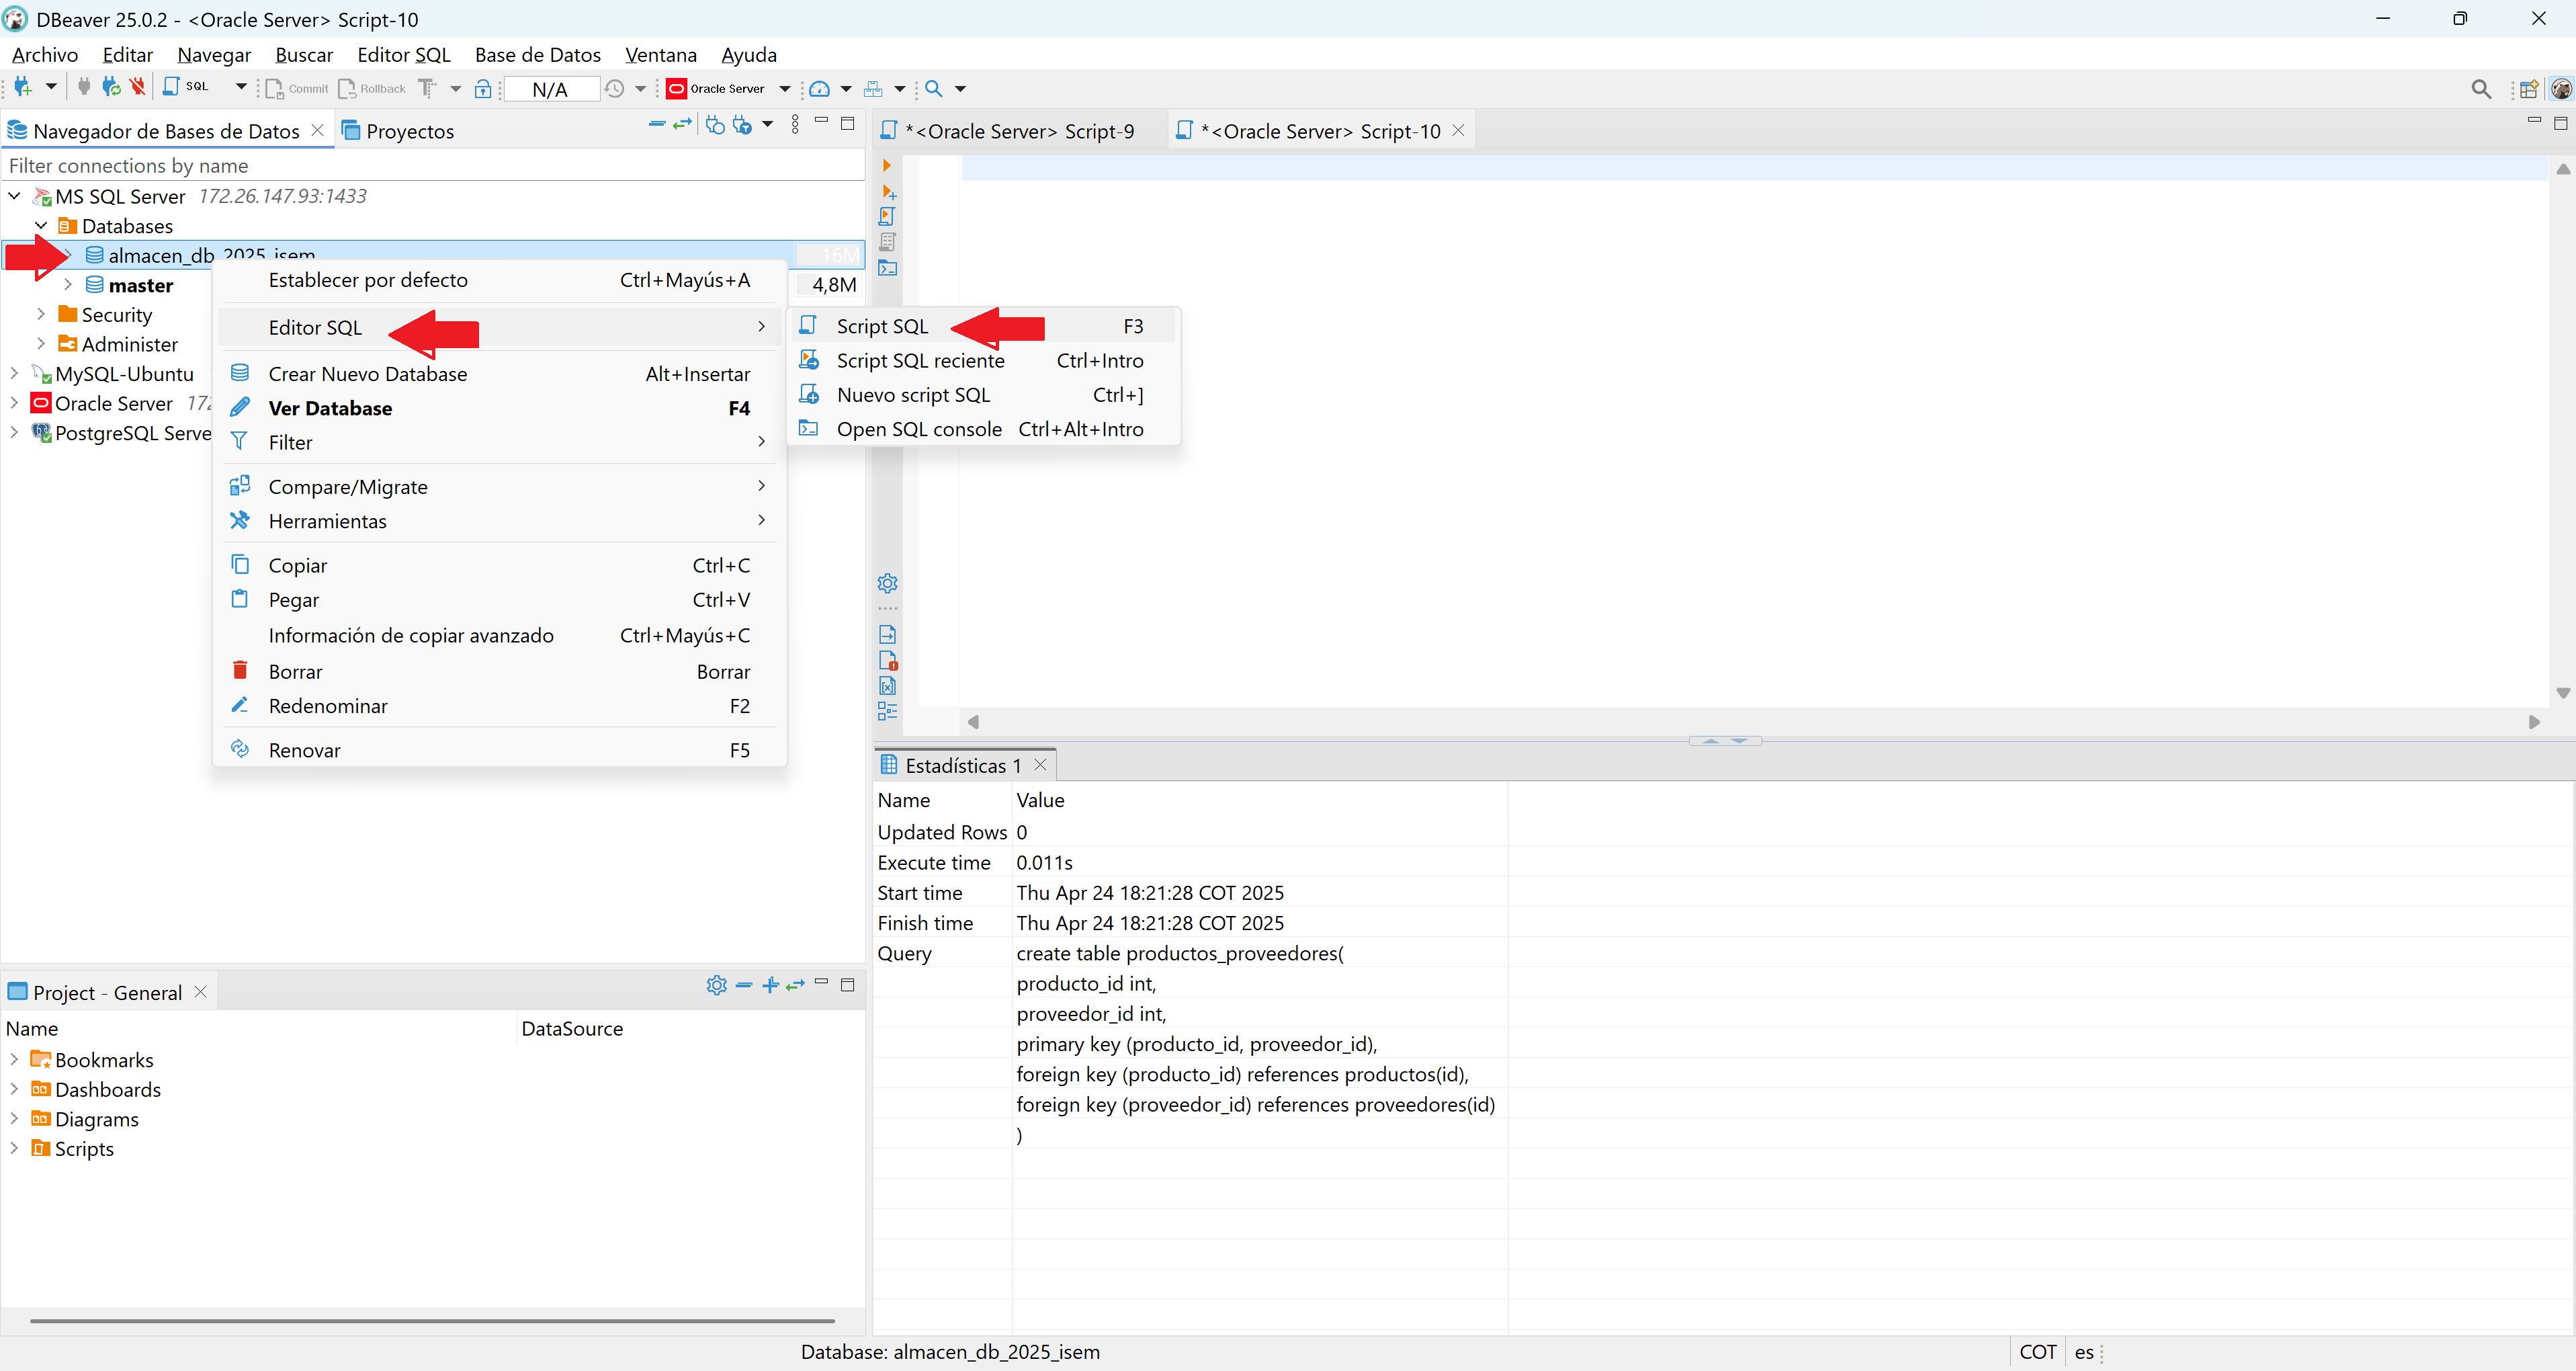Choose Ver Database
The height and width of the screenshot is (1371, 2576).
point(499,408)
